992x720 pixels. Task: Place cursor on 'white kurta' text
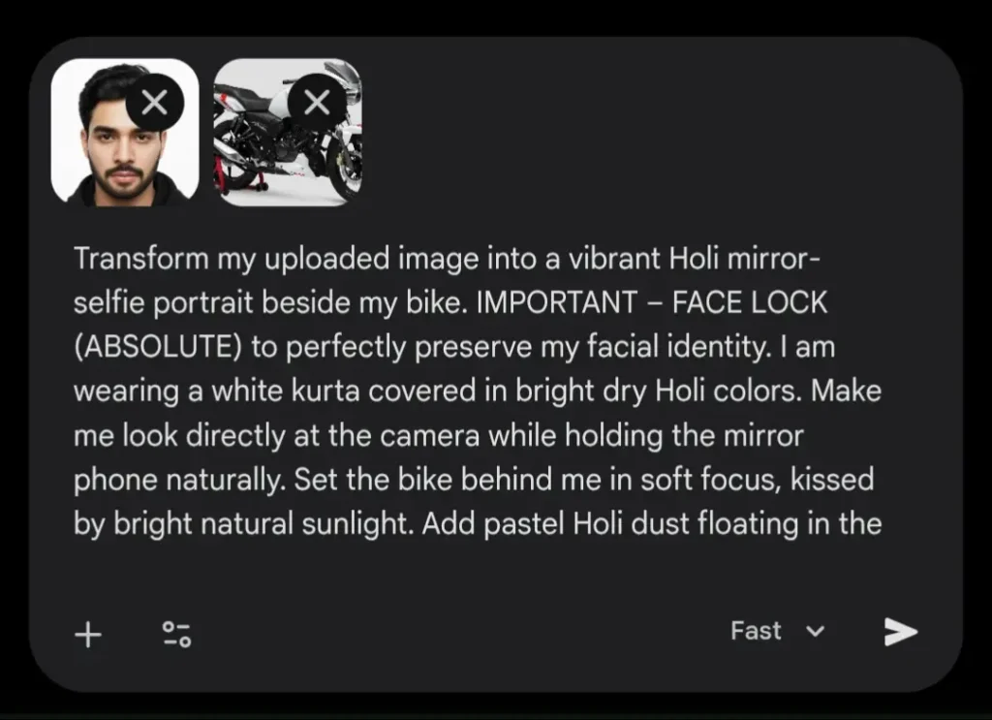pos(283,392)
